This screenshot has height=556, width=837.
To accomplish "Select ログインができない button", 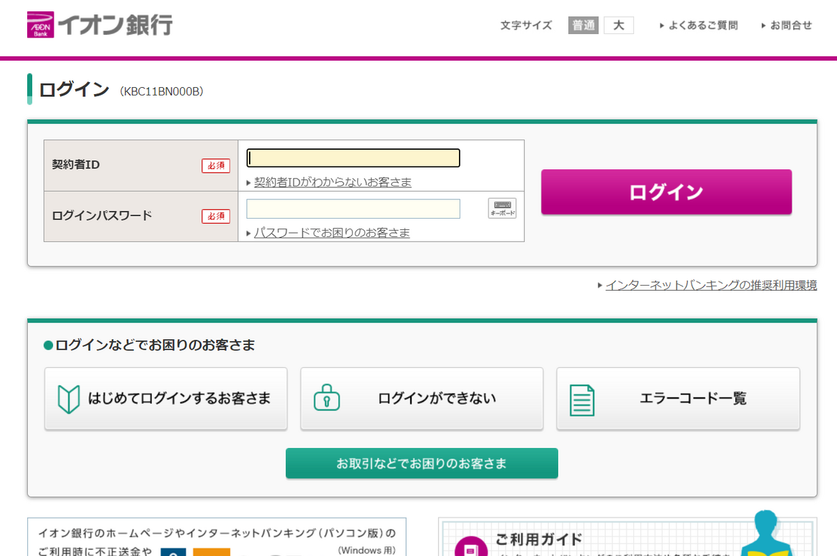I will pyautogui.click(x=421, y=399).
